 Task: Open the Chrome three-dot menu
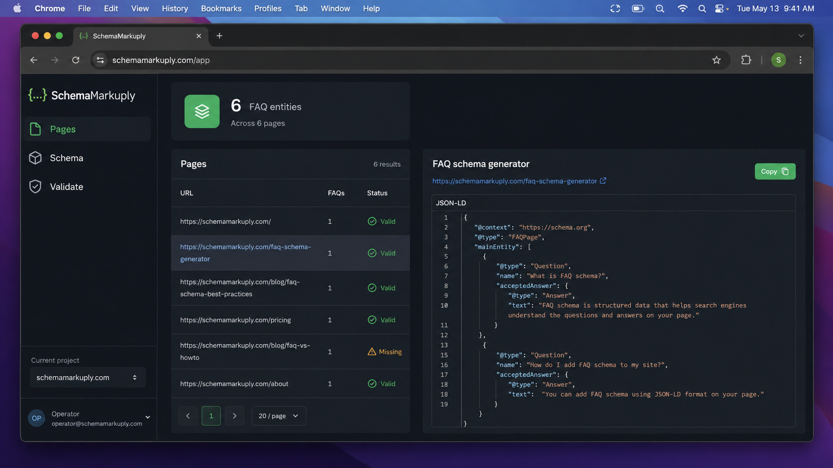pyautogui.click(x=801, y=60)
